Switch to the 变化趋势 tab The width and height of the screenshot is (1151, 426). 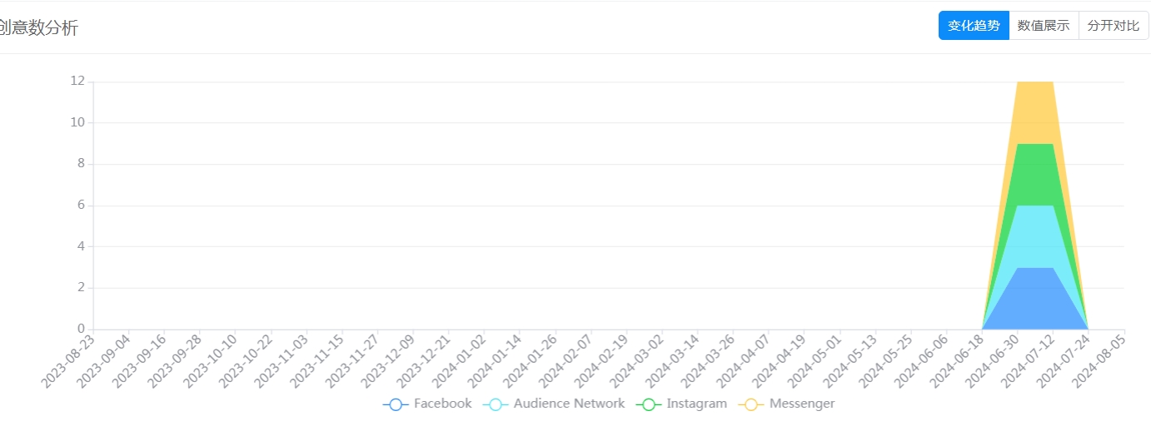(974, 26)
